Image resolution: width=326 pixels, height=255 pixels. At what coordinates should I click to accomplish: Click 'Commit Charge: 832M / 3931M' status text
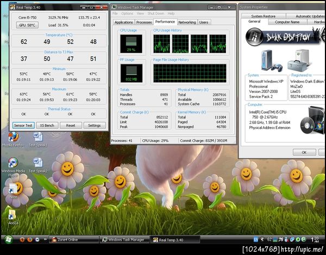pos(204,141)
